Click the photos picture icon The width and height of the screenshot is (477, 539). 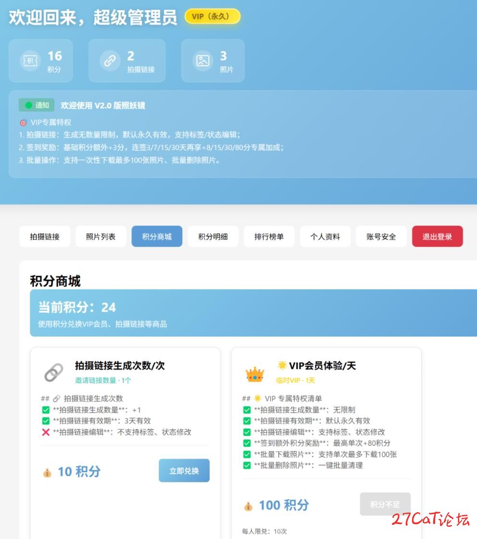tap(202, 61)
